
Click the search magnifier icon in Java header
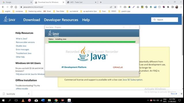[155, 20]
